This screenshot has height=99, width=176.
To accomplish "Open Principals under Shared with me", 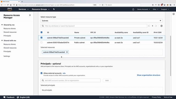I will pos(7,51).
